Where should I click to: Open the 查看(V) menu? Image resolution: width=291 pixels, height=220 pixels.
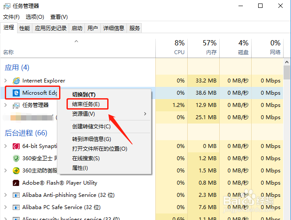59,17
